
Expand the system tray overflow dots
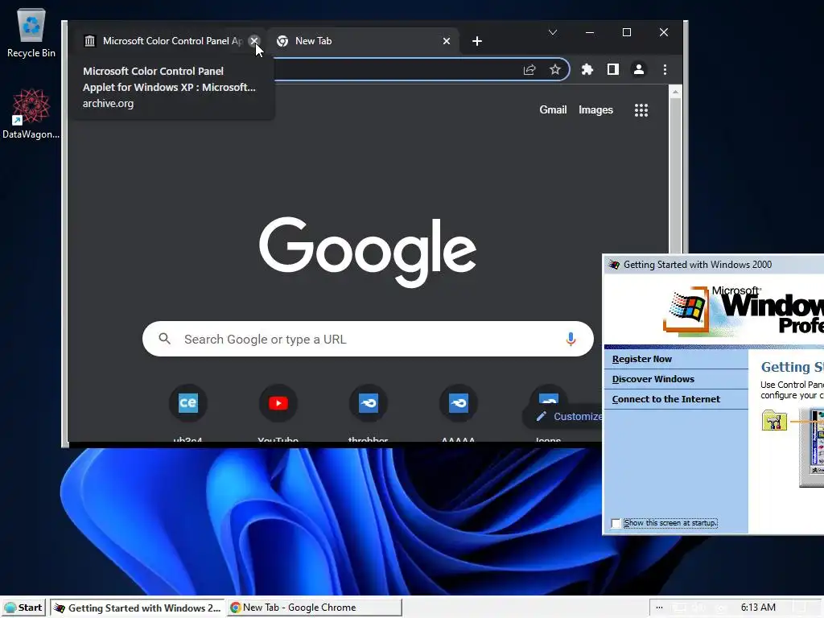coord(659,608)
